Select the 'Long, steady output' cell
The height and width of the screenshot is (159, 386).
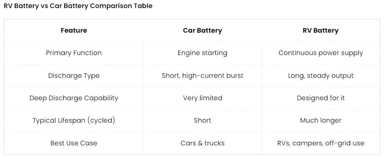click(320, 76)
